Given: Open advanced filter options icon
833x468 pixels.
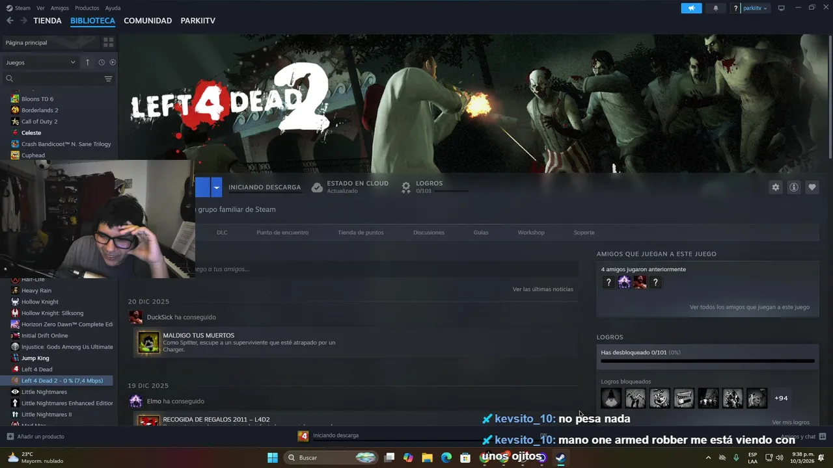Looking at the screenshot, I should pyautogui.click(x=108, y=79).
